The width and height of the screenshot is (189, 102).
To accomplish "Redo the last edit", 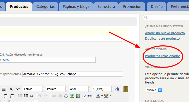I will click(46, 96).
